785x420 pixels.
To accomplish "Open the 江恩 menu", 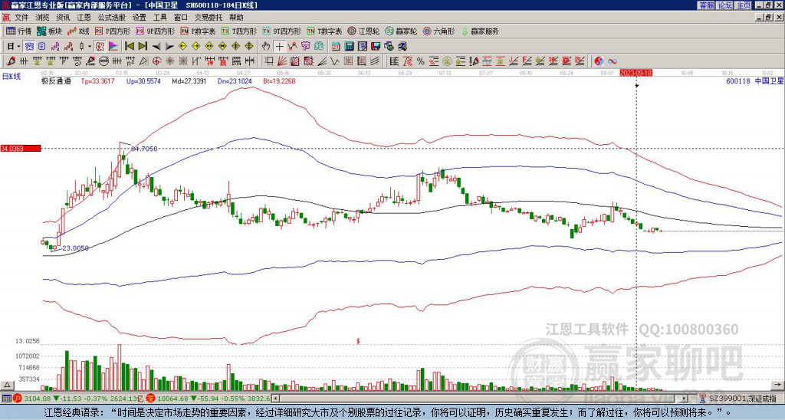I will coord(84,18).
